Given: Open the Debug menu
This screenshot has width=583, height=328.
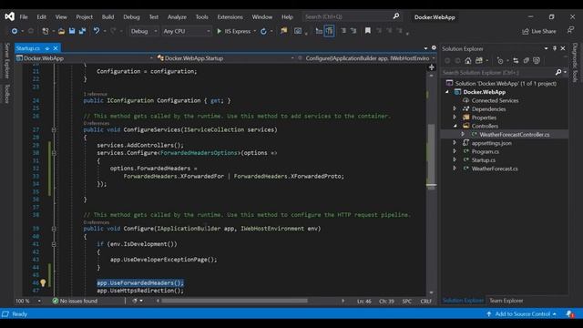Looking at the screenshot, I should tap(131, 16).
